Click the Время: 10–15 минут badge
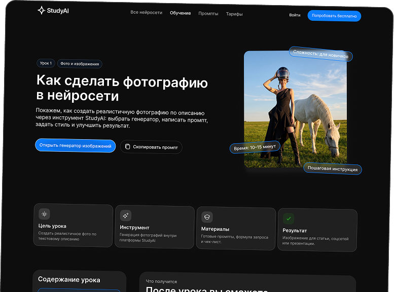 coord(255,147)
